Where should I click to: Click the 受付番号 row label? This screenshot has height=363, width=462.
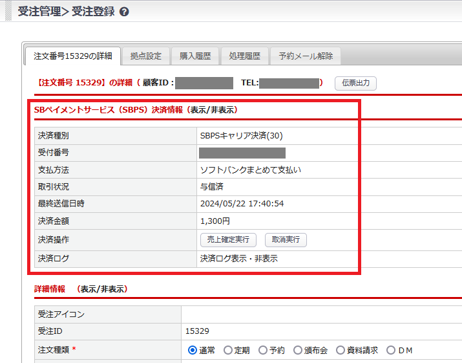click(54, 153)
